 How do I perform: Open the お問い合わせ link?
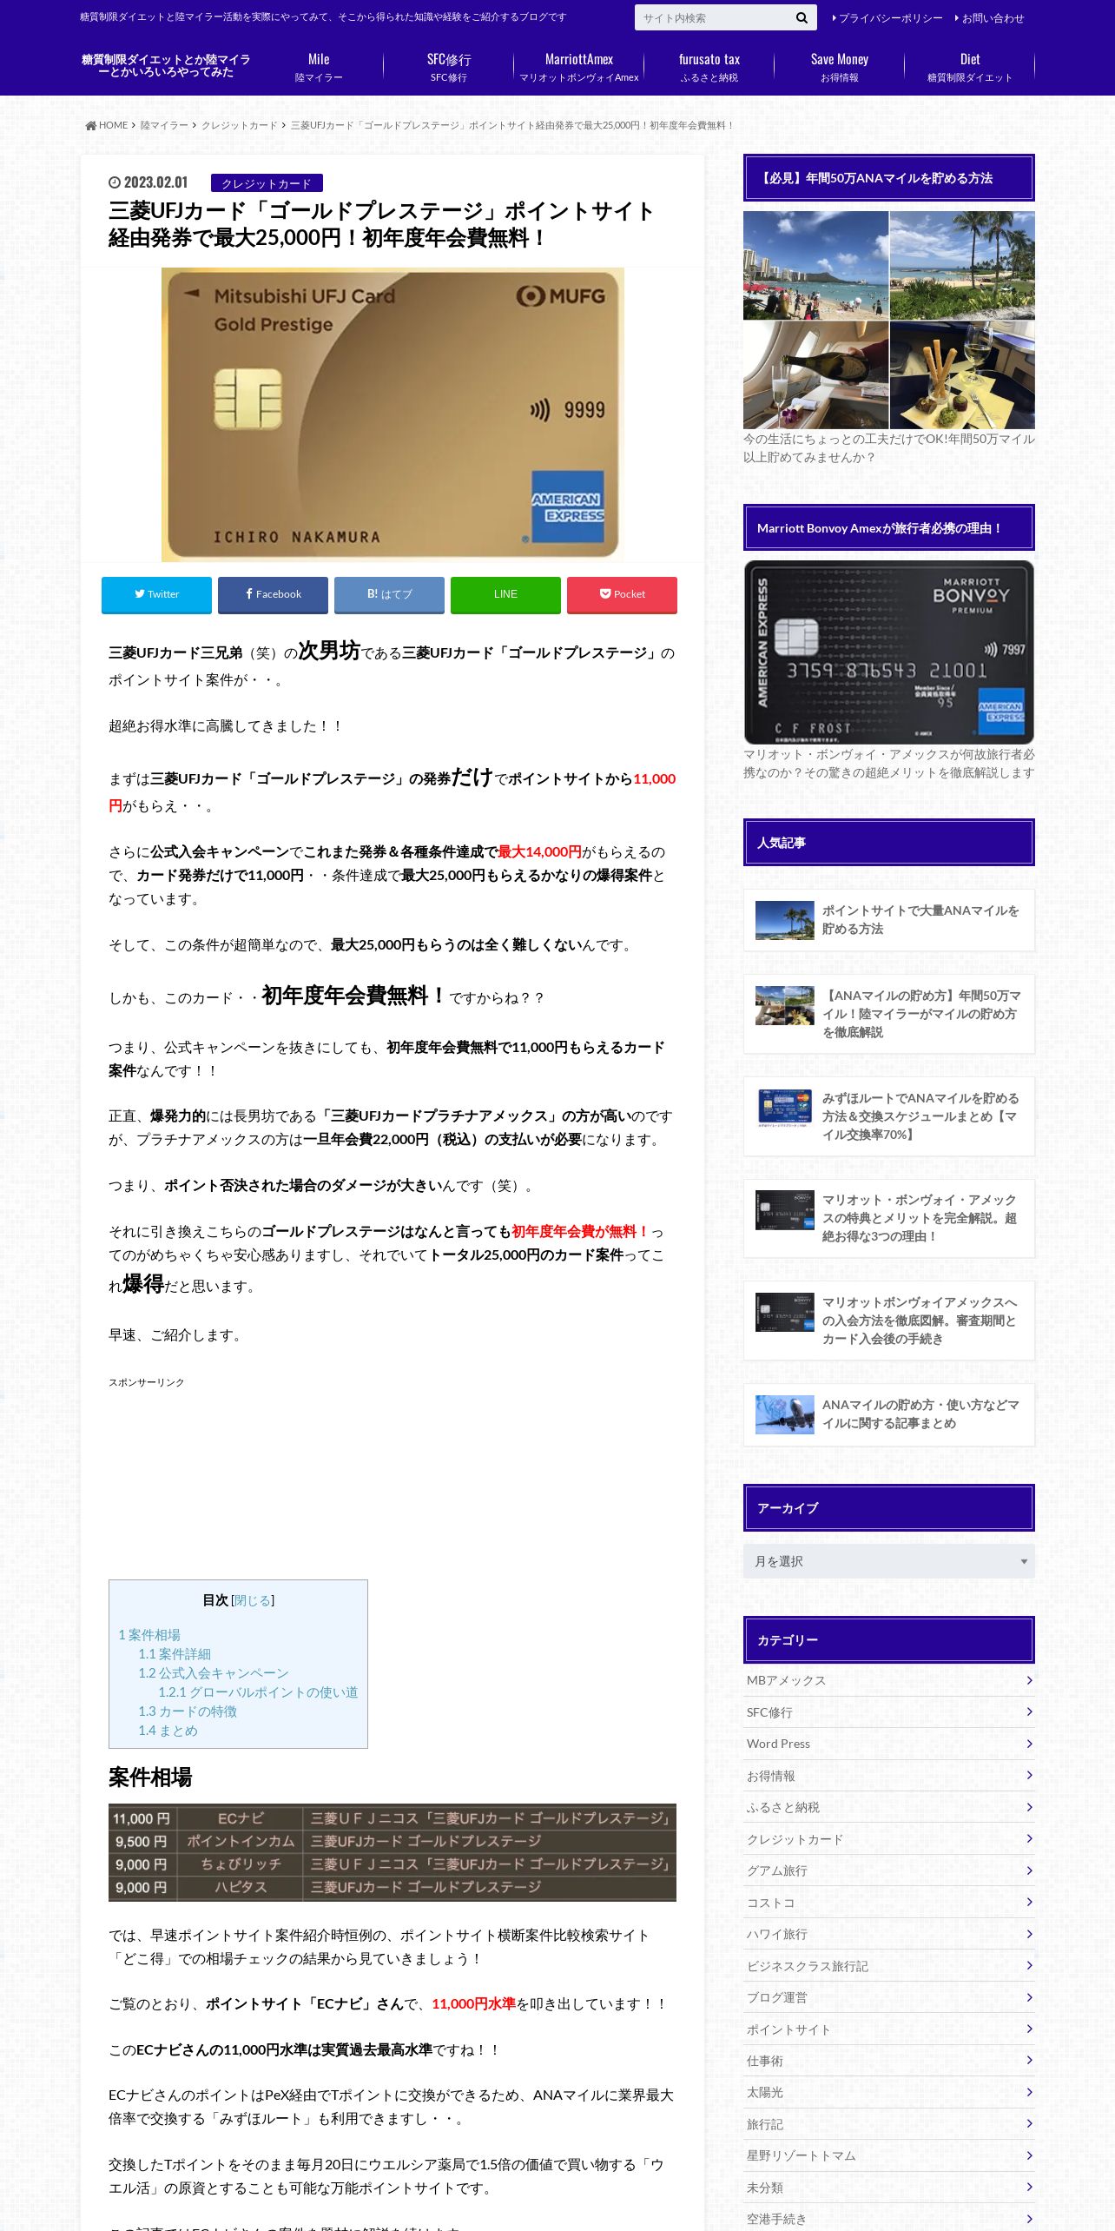(x=989, y=18)
